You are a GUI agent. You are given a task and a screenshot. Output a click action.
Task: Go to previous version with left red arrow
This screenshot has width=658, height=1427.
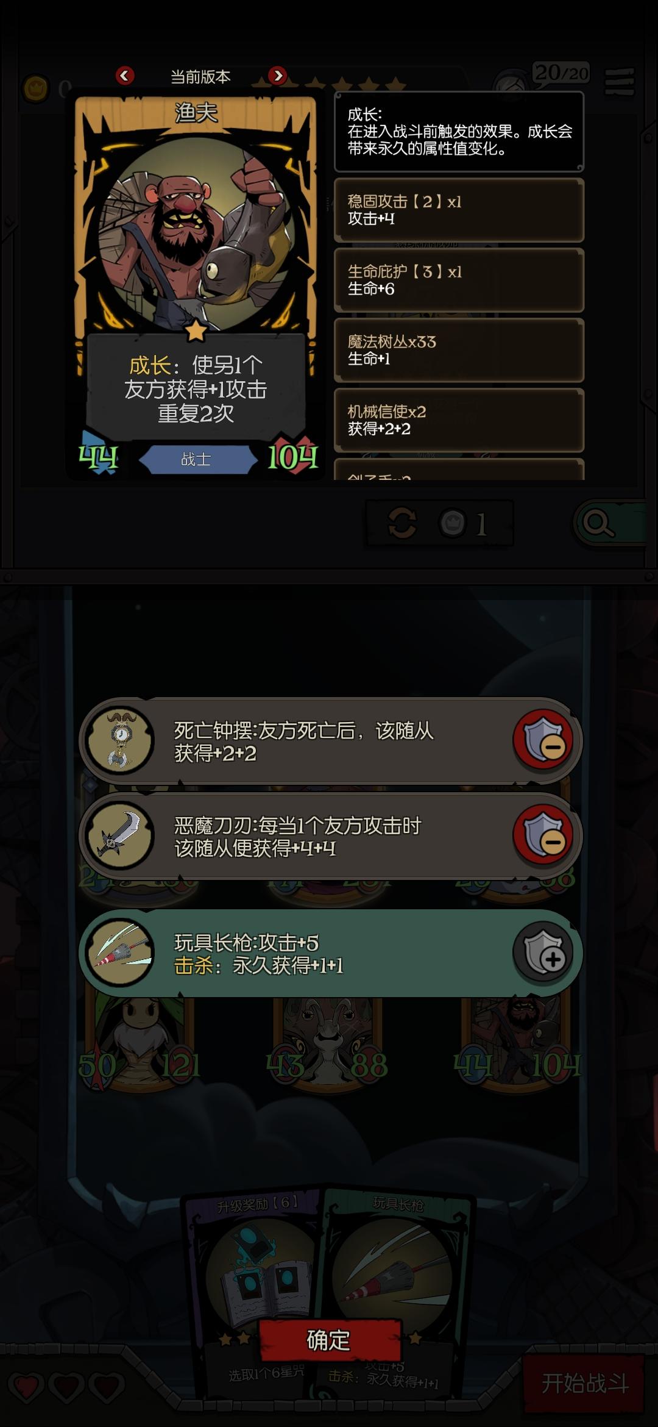coord(125,76)
